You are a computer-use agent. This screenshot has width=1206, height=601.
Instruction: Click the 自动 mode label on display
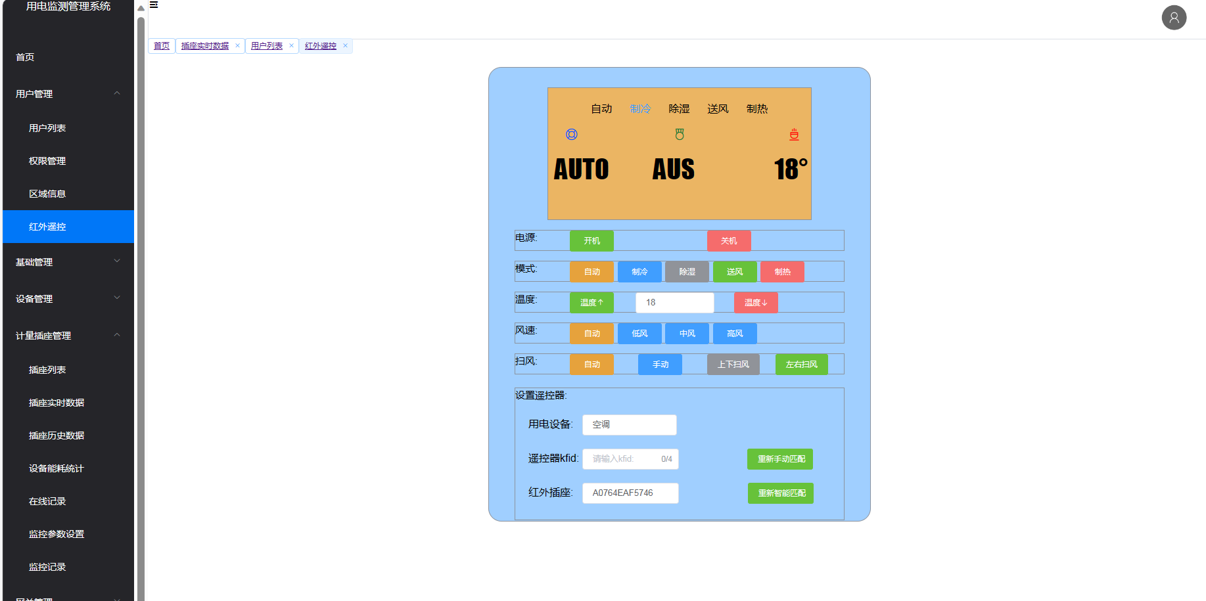coord(601,109)
